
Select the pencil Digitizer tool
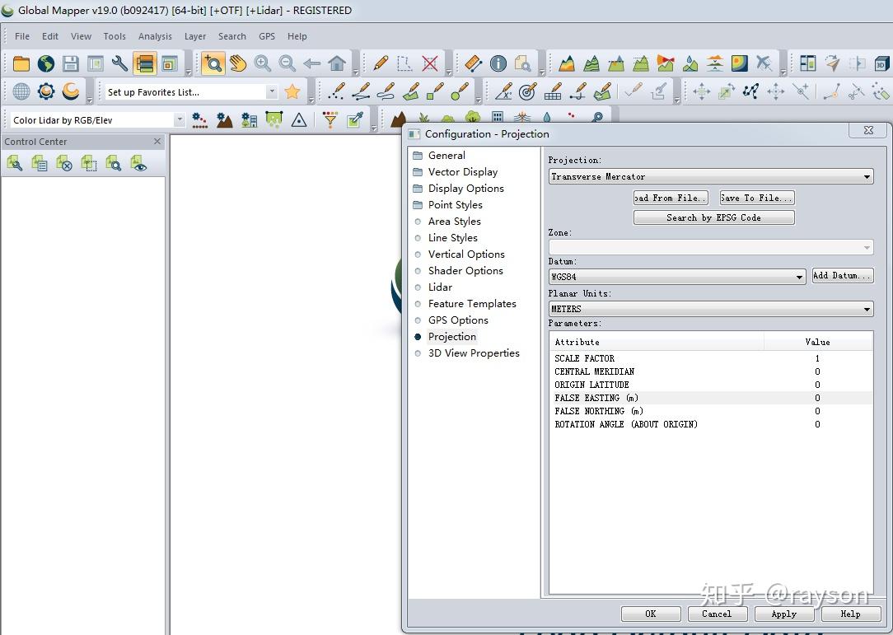tap(381, 63)
